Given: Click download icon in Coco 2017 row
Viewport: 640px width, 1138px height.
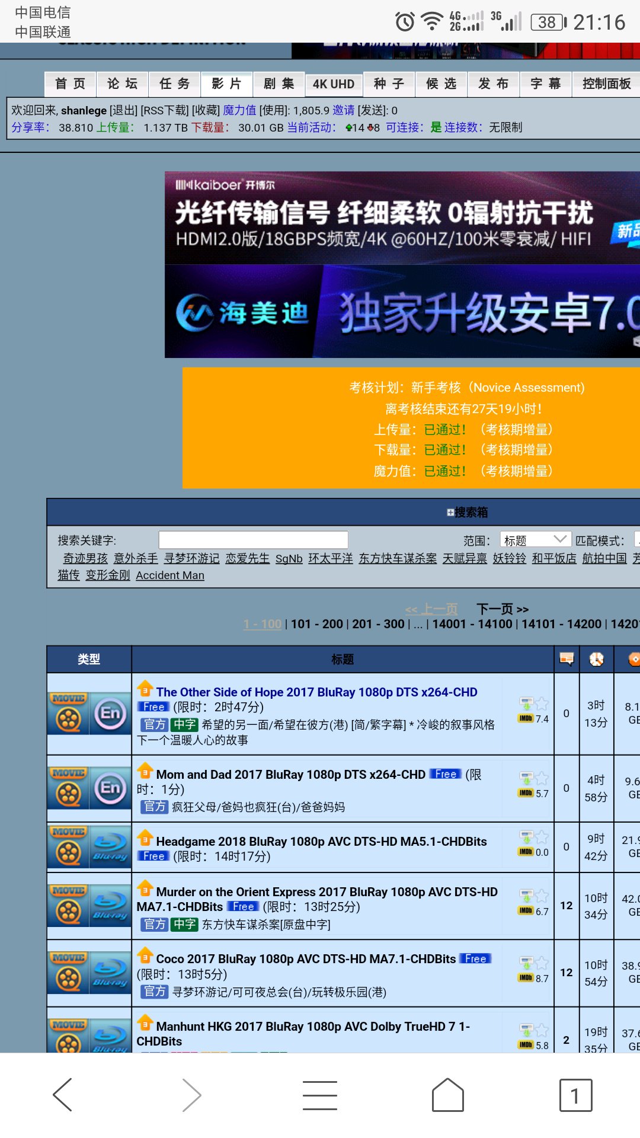Looking at the screenshot, I should click(x=526, y=963).
